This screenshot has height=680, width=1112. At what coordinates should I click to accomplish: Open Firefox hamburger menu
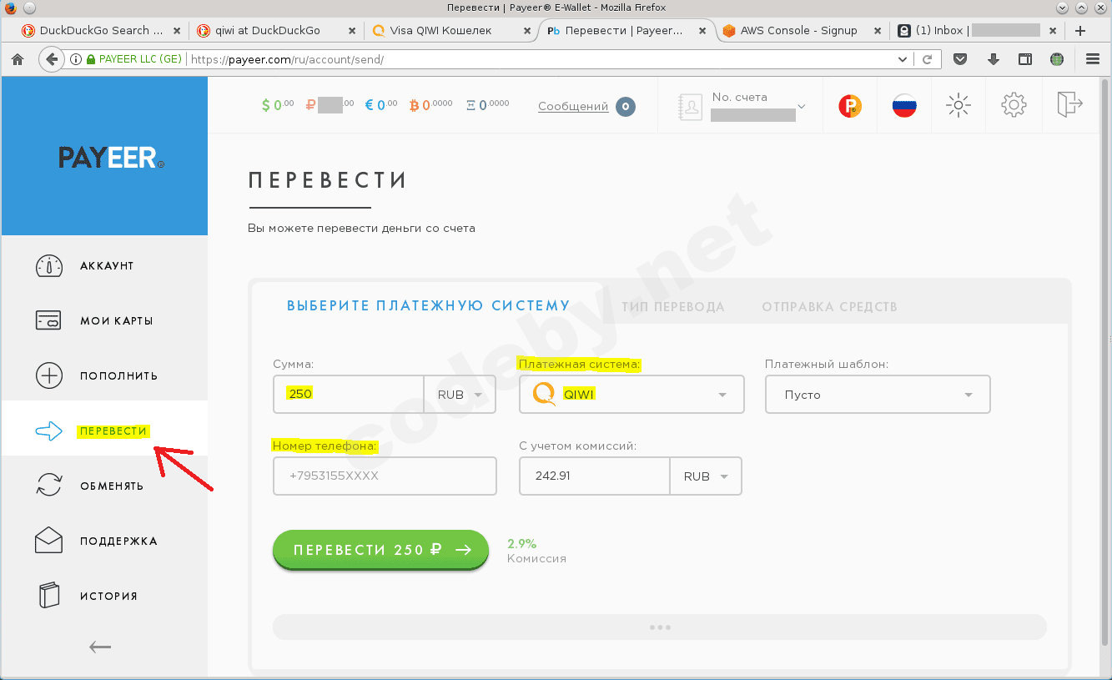(x=1093, y=59)
